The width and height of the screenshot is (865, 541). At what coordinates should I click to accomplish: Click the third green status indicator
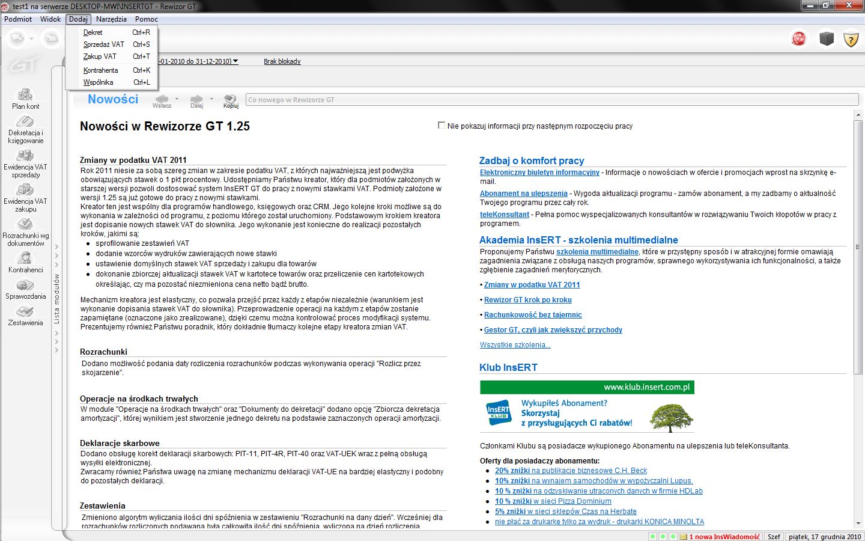pyautogui.click(x=673, y=537)
